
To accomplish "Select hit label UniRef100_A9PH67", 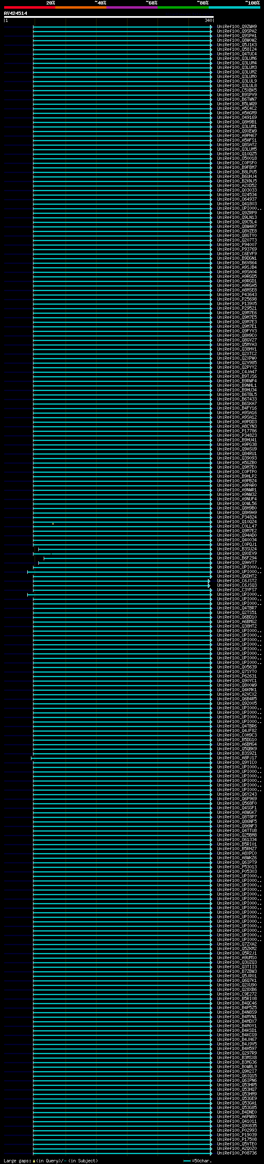I will tap(237, 135).
